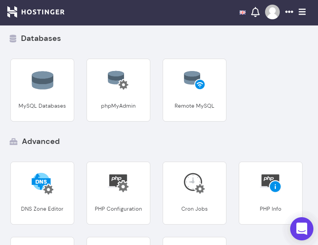Click the Advanced section heading

click(41, 141)
